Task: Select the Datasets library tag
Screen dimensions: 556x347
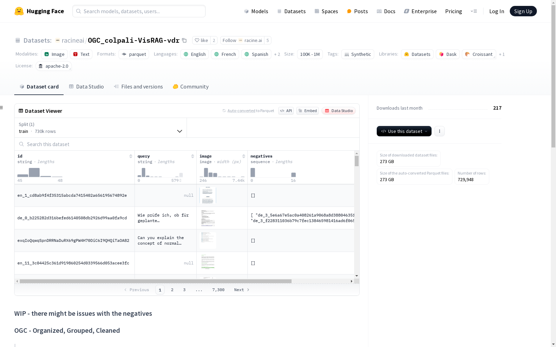Action: click(x=417, y=54)
